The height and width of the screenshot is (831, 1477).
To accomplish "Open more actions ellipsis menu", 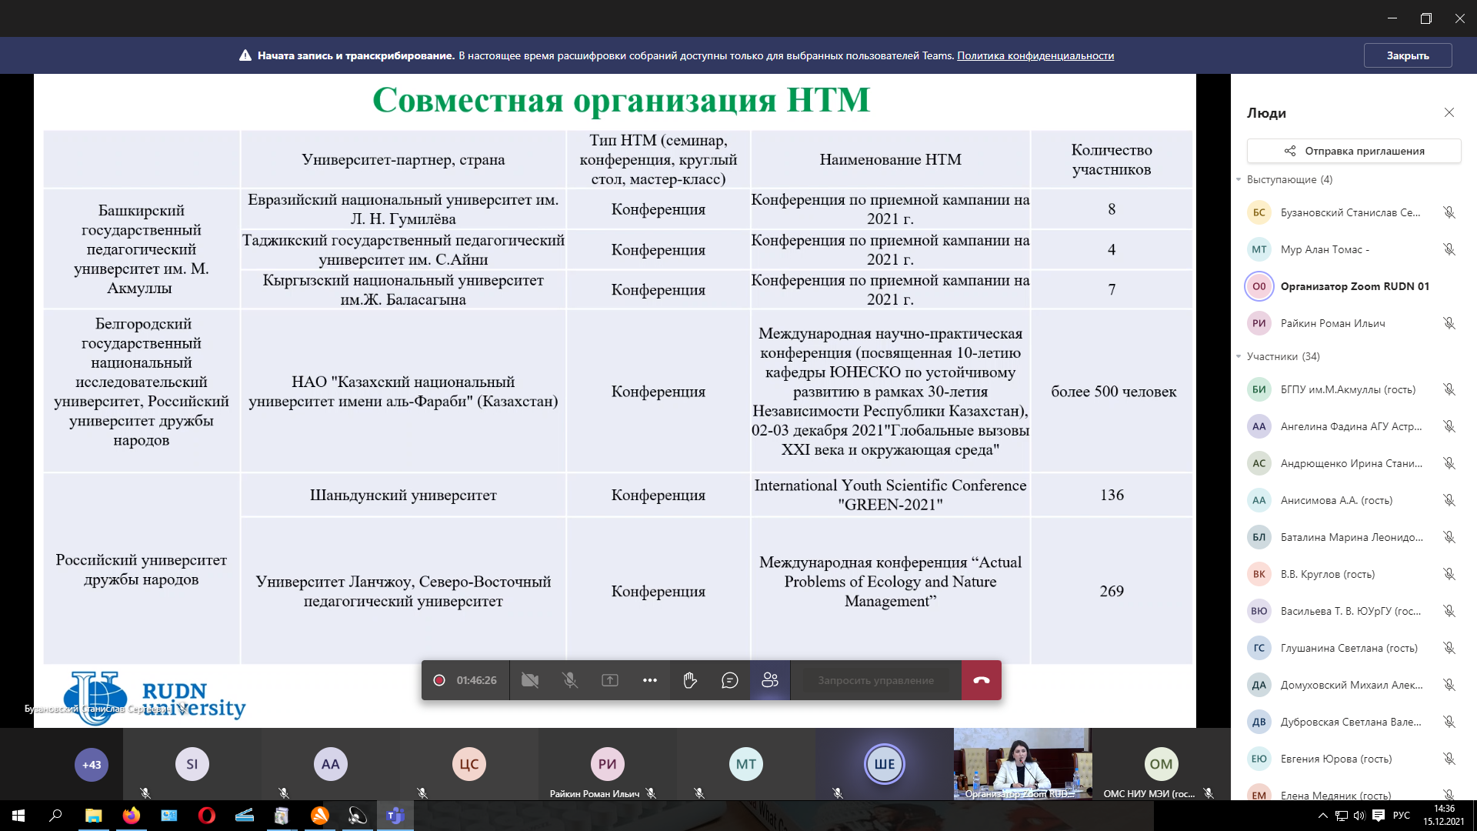I will pyautogui.click(x=650, y=680).
